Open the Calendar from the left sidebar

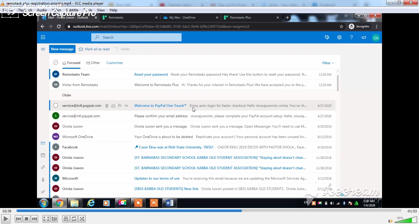click(43, 155)
